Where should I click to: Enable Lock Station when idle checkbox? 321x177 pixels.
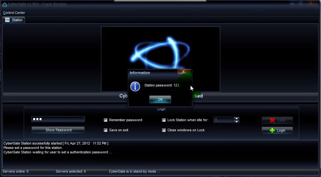(164, 120)
